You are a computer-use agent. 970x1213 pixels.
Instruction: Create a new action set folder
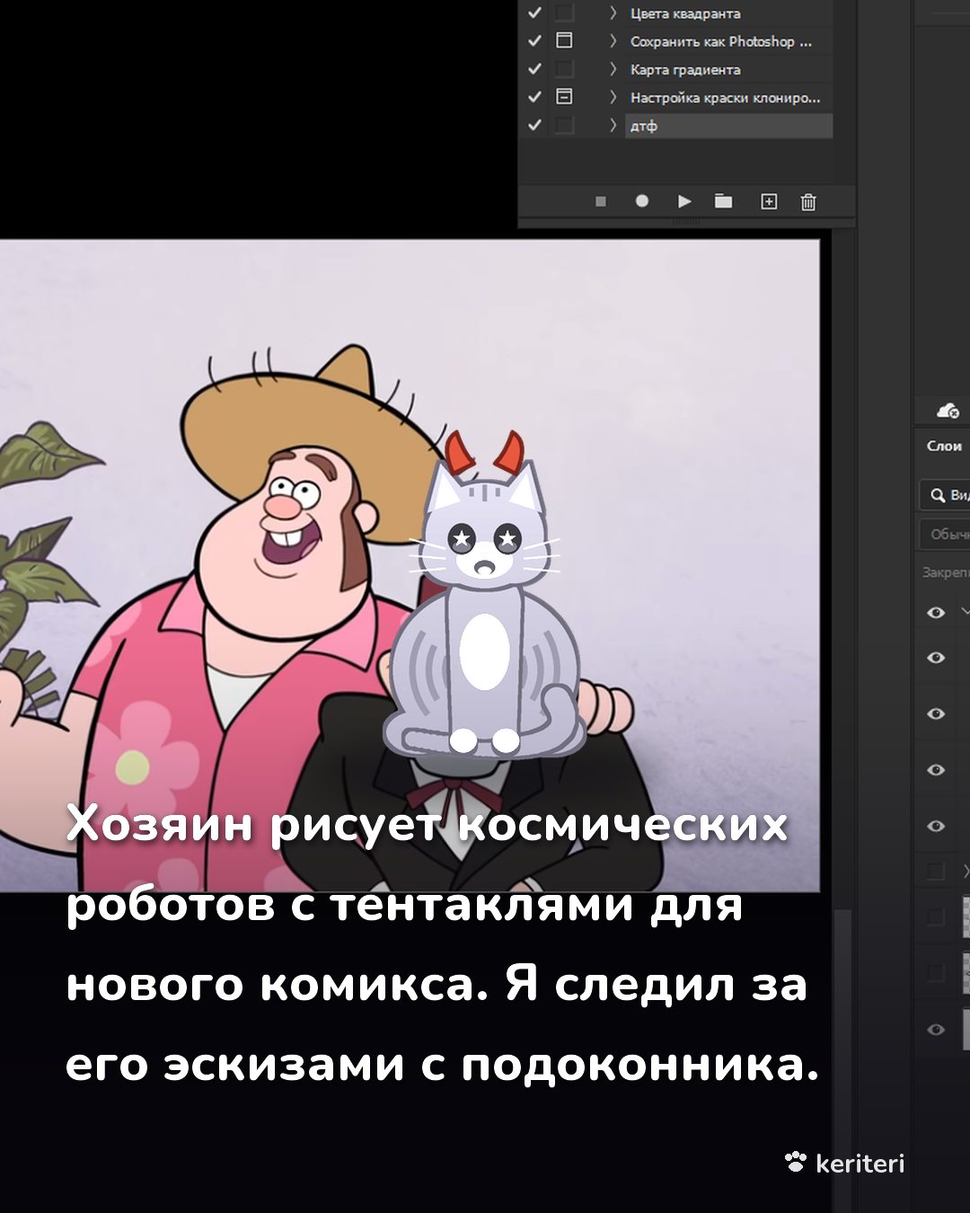pos(723,201)
